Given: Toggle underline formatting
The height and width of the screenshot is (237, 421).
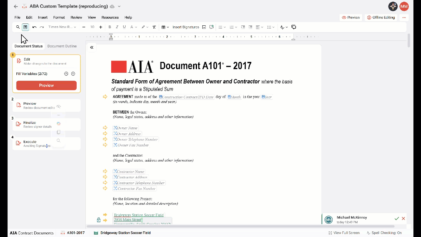Looking at the screenshot, I should point(124,27).
